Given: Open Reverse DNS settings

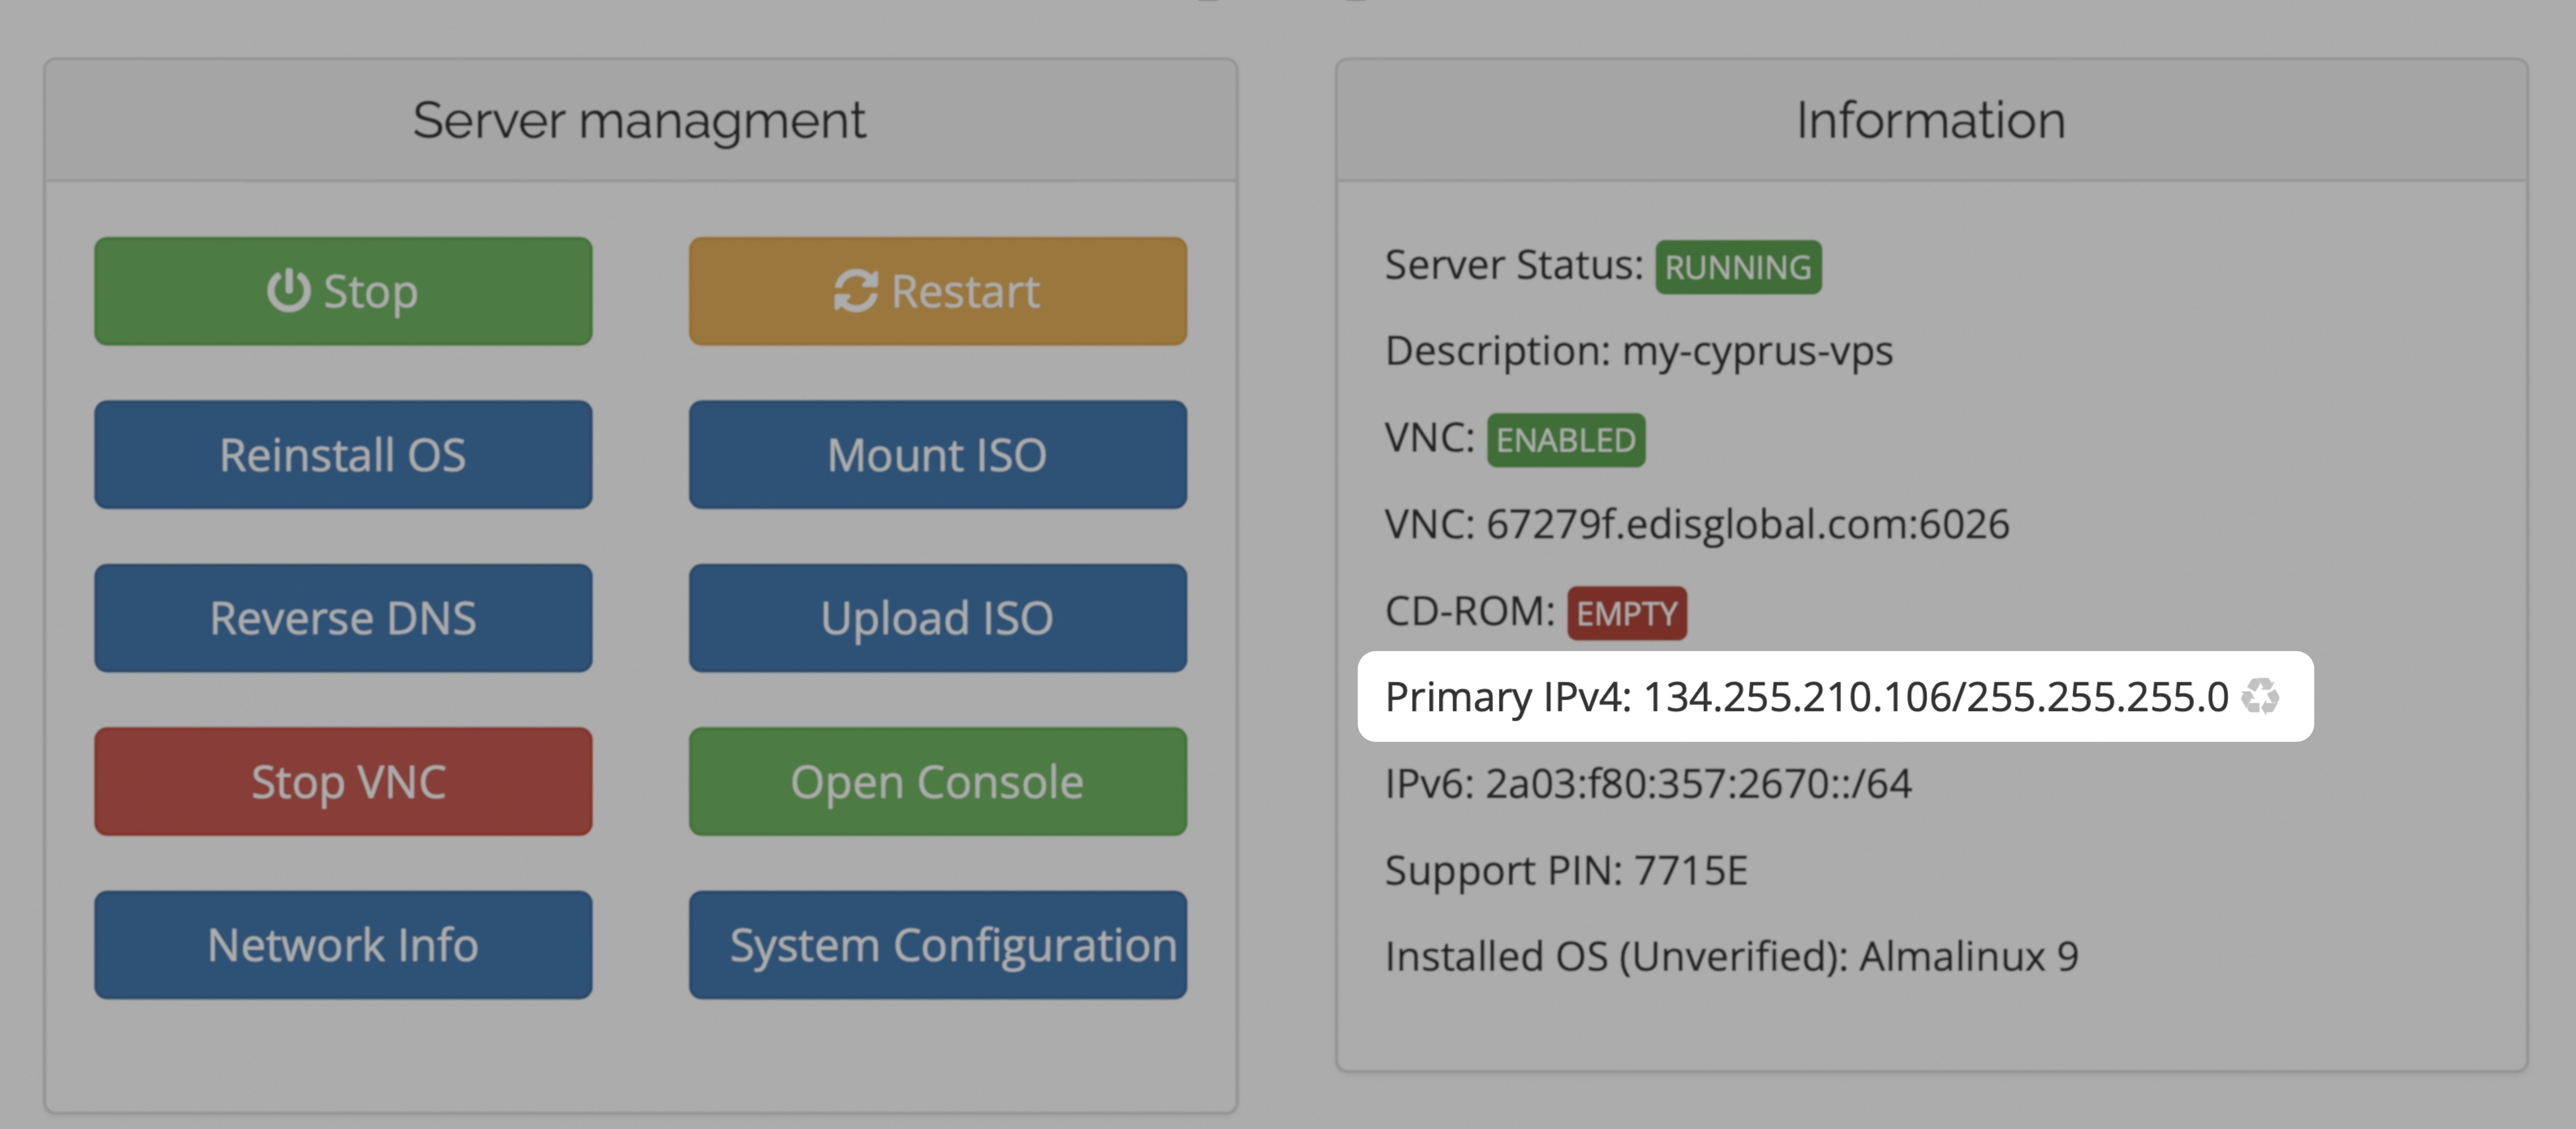Looking at the screenshot, I should click(343, 618).
